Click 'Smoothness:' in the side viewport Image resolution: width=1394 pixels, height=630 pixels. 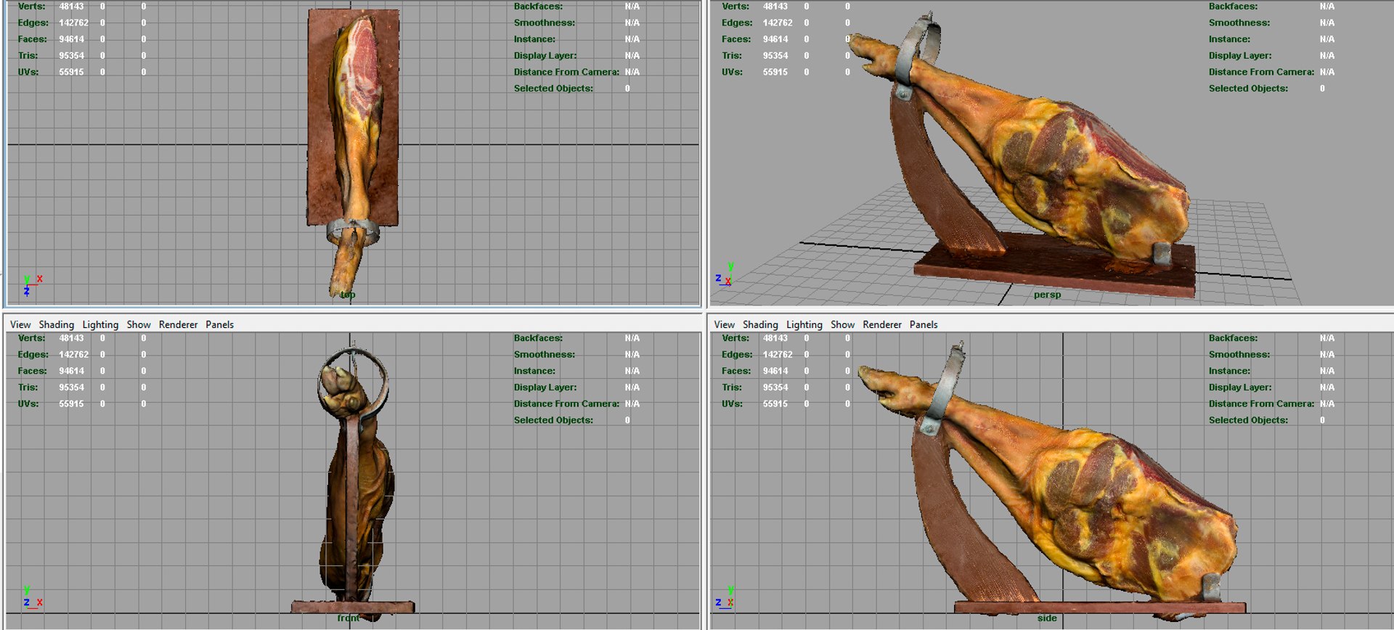click(1239, 355)
